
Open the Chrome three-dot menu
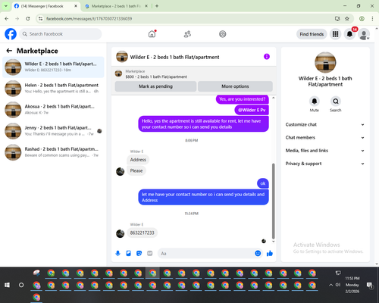pyautogui.click(x=372, y=19)
